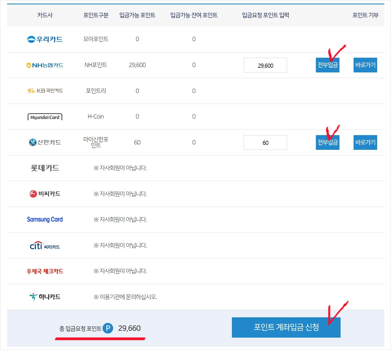Click the 자사회원이 아닙니다 notice for 롯데카드
The image size is (391, 350).
coord(120,168)
